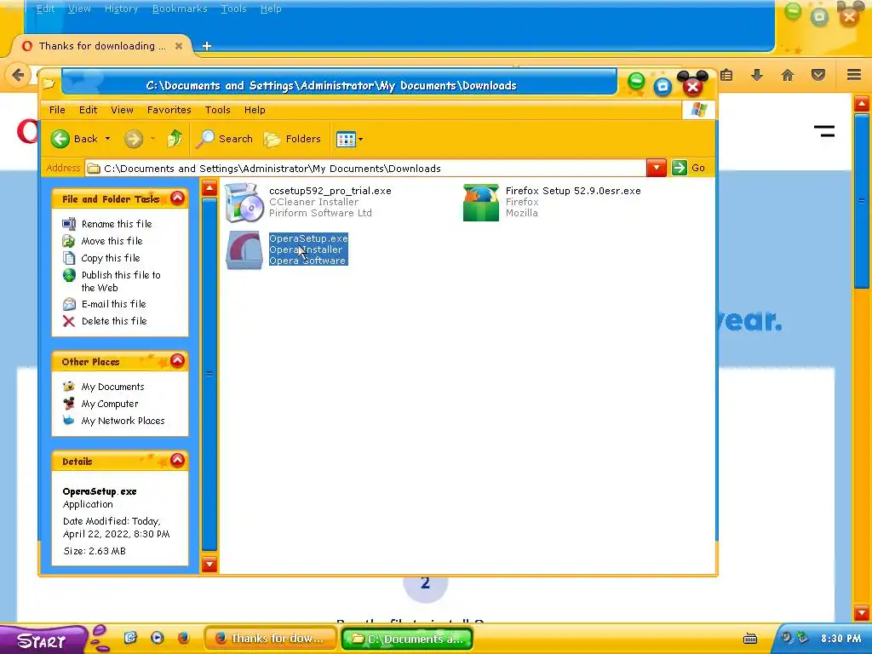Click the My Documents icon in Other Places
Viewport: 872px width, 654px height.
69,387
